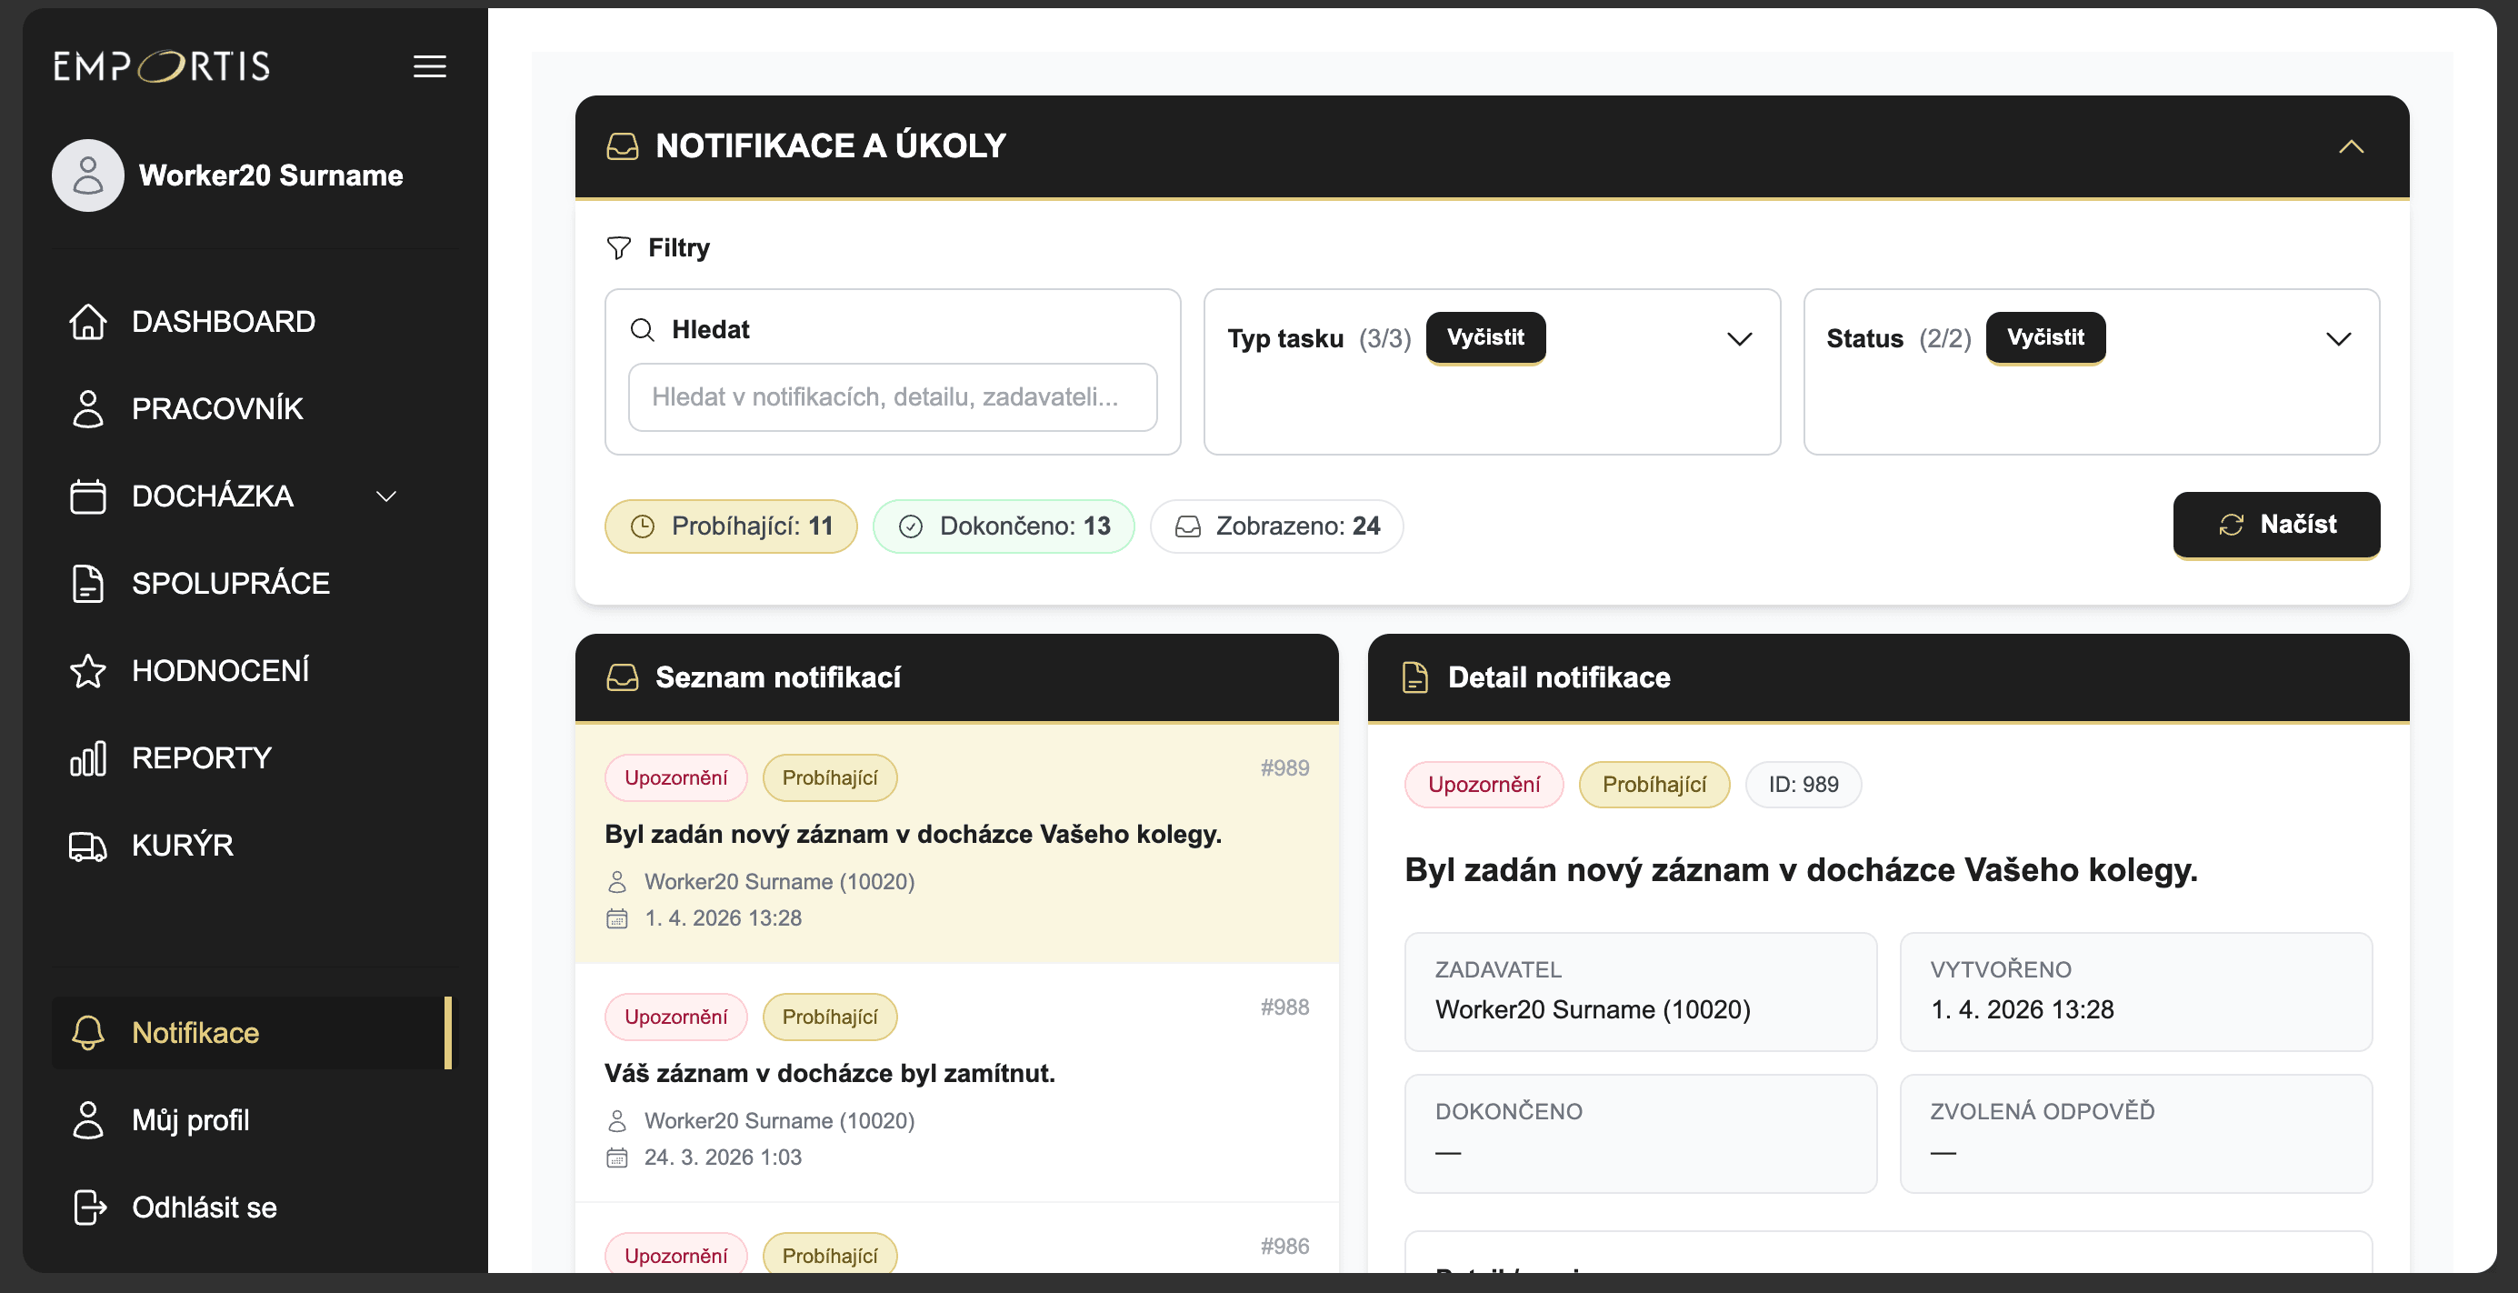Click the Notifikace bell icon
Screen dimensions: 2518x1293
coord(88,1033)
